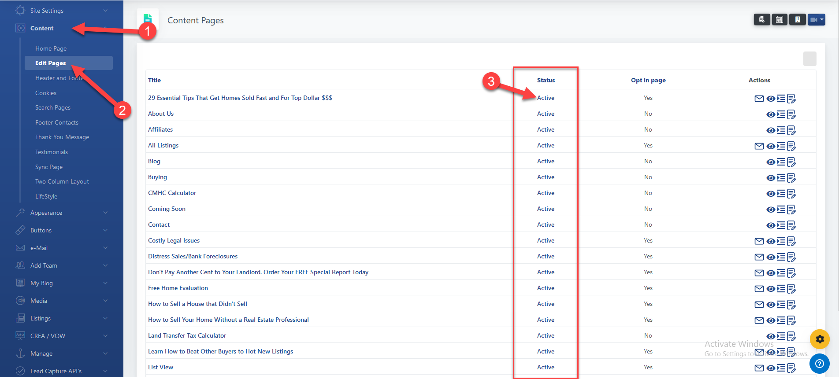Screen dimensions: 839x379
Task: Click the document settings icon in top toolbar
Action: 762,20
